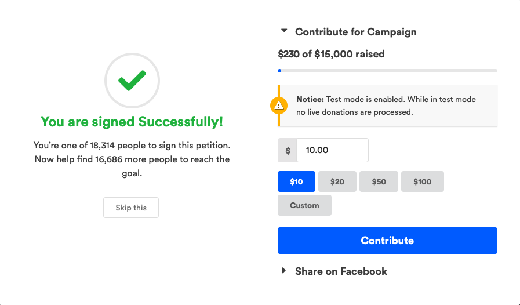The height and width of the screenshot is (305, 520).
Task: Click the blue progress bar indicator dot
Action: 279,71
